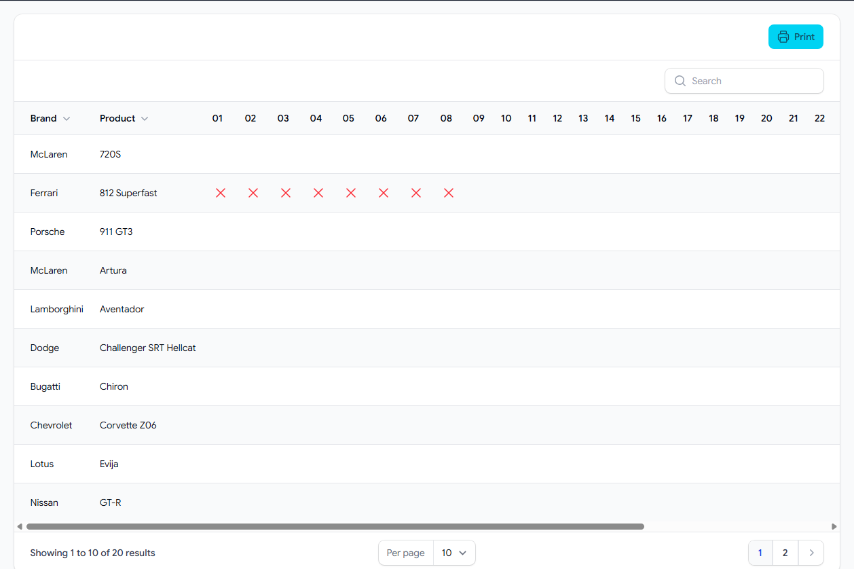This screenshot has height=569, width=854.
Task: Open the Per page dropdown
Action: [x=453, y=553]
